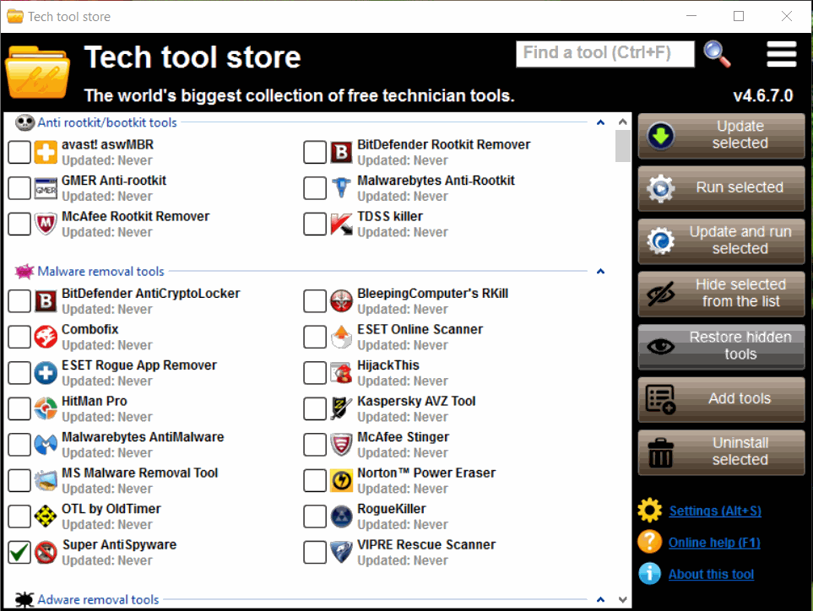Click the Find a tool search field
This screenshot has height=611, width=813.
click(604, 53)
